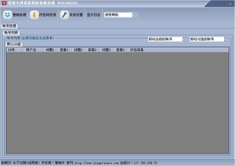Click the ID号 column header
Viewport: 235px width, 166px height.
[12, 50]
